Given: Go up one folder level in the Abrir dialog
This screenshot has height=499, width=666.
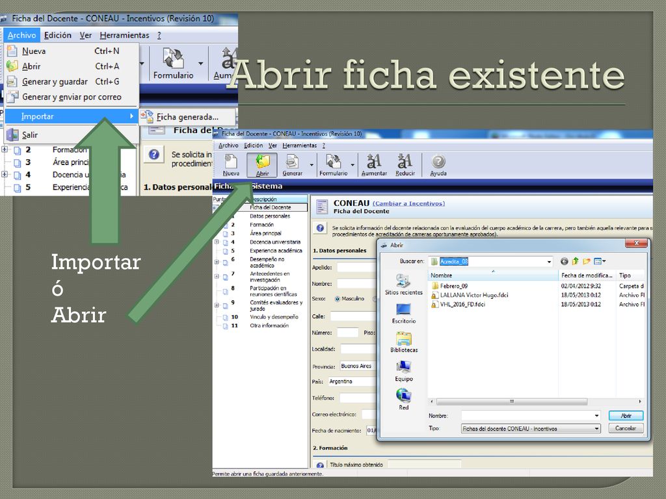Looking at the screenshot, I should click(x=575, y=261).
